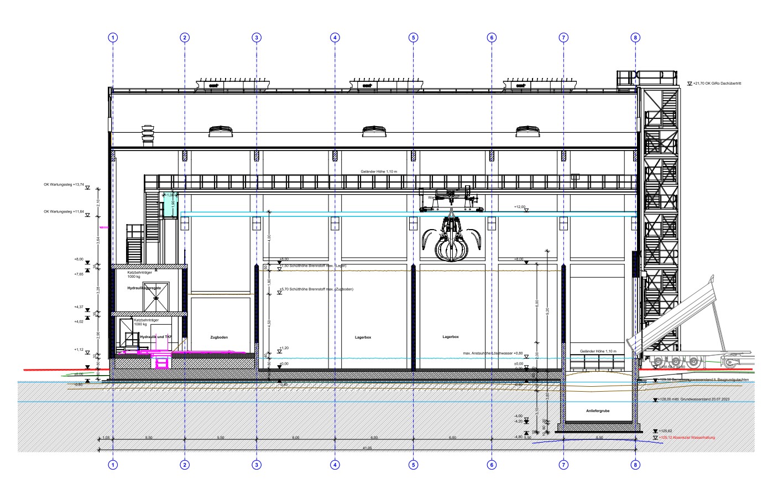Image resolution: width=778 pixels, height=483 pixels.
Task: Click the OK Wartungssteg +11,64 label
Action: point(64,211)
